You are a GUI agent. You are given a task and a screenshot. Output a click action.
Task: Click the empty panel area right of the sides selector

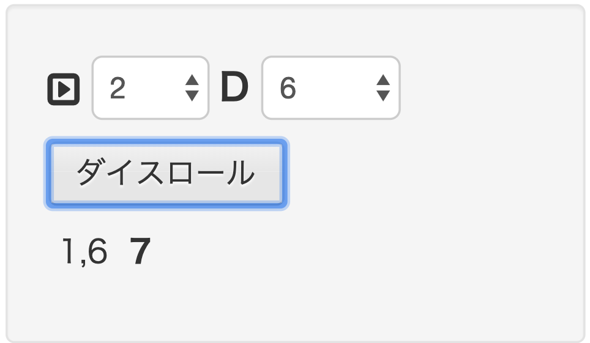pos(490,88)
